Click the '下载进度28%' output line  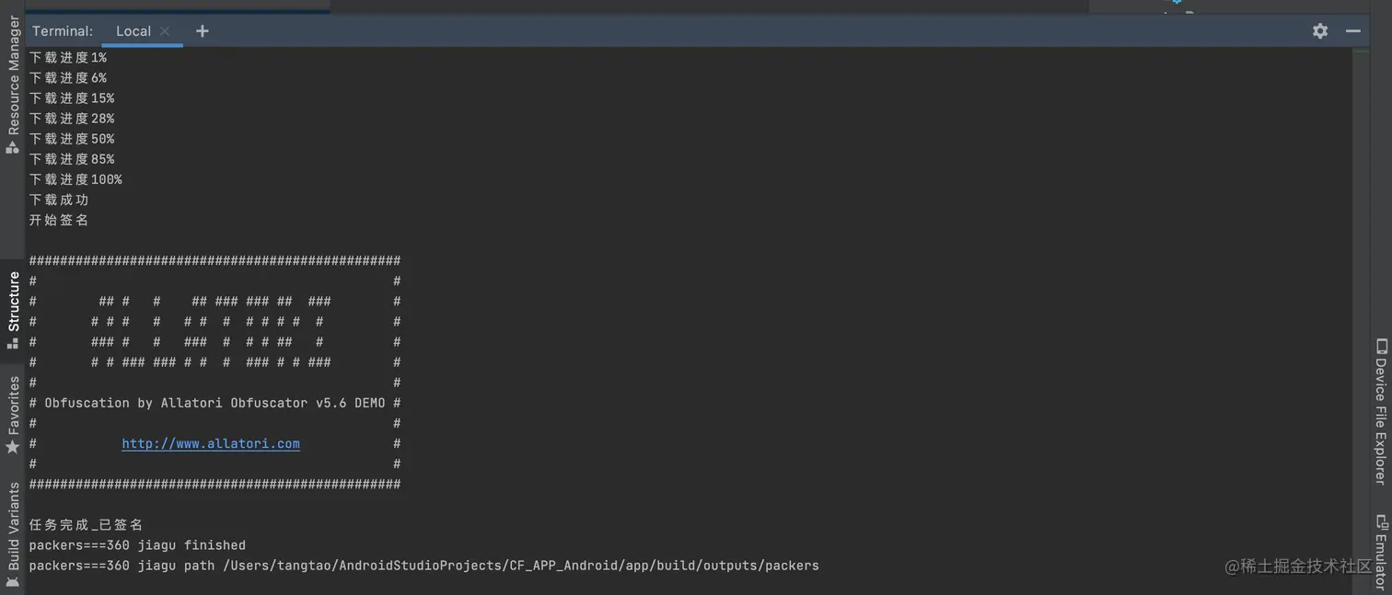pos(72,119)
